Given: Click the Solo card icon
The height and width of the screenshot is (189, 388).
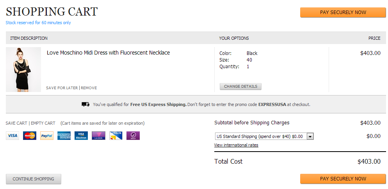Looking at the screenshot, I should pos(133,136).
